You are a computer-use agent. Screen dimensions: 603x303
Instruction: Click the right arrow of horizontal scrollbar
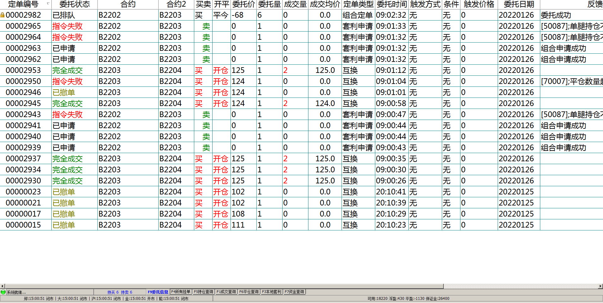[600, 286]
